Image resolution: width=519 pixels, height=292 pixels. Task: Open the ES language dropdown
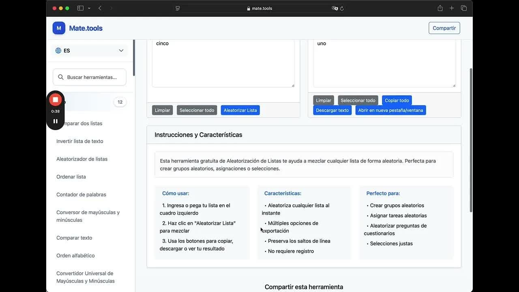(x=90, y=51)
